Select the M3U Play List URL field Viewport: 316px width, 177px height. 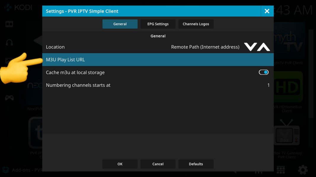click(158, 60)
